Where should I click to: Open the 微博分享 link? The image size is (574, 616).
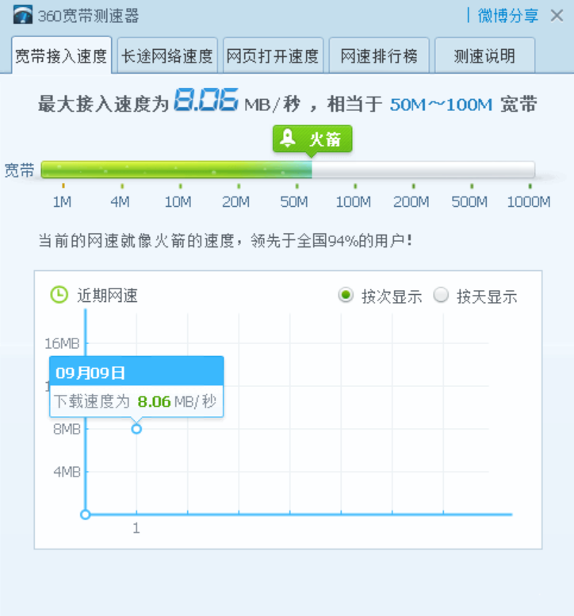(x=507, y=16)
